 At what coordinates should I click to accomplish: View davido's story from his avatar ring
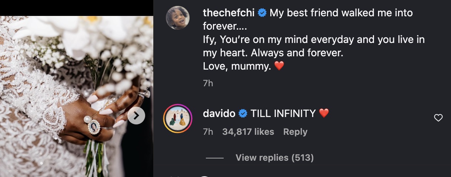pos(178,118)
